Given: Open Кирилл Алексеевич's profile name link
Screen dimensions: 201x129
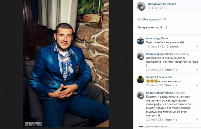Looking at the screenshot, I should tap(159, 77).
